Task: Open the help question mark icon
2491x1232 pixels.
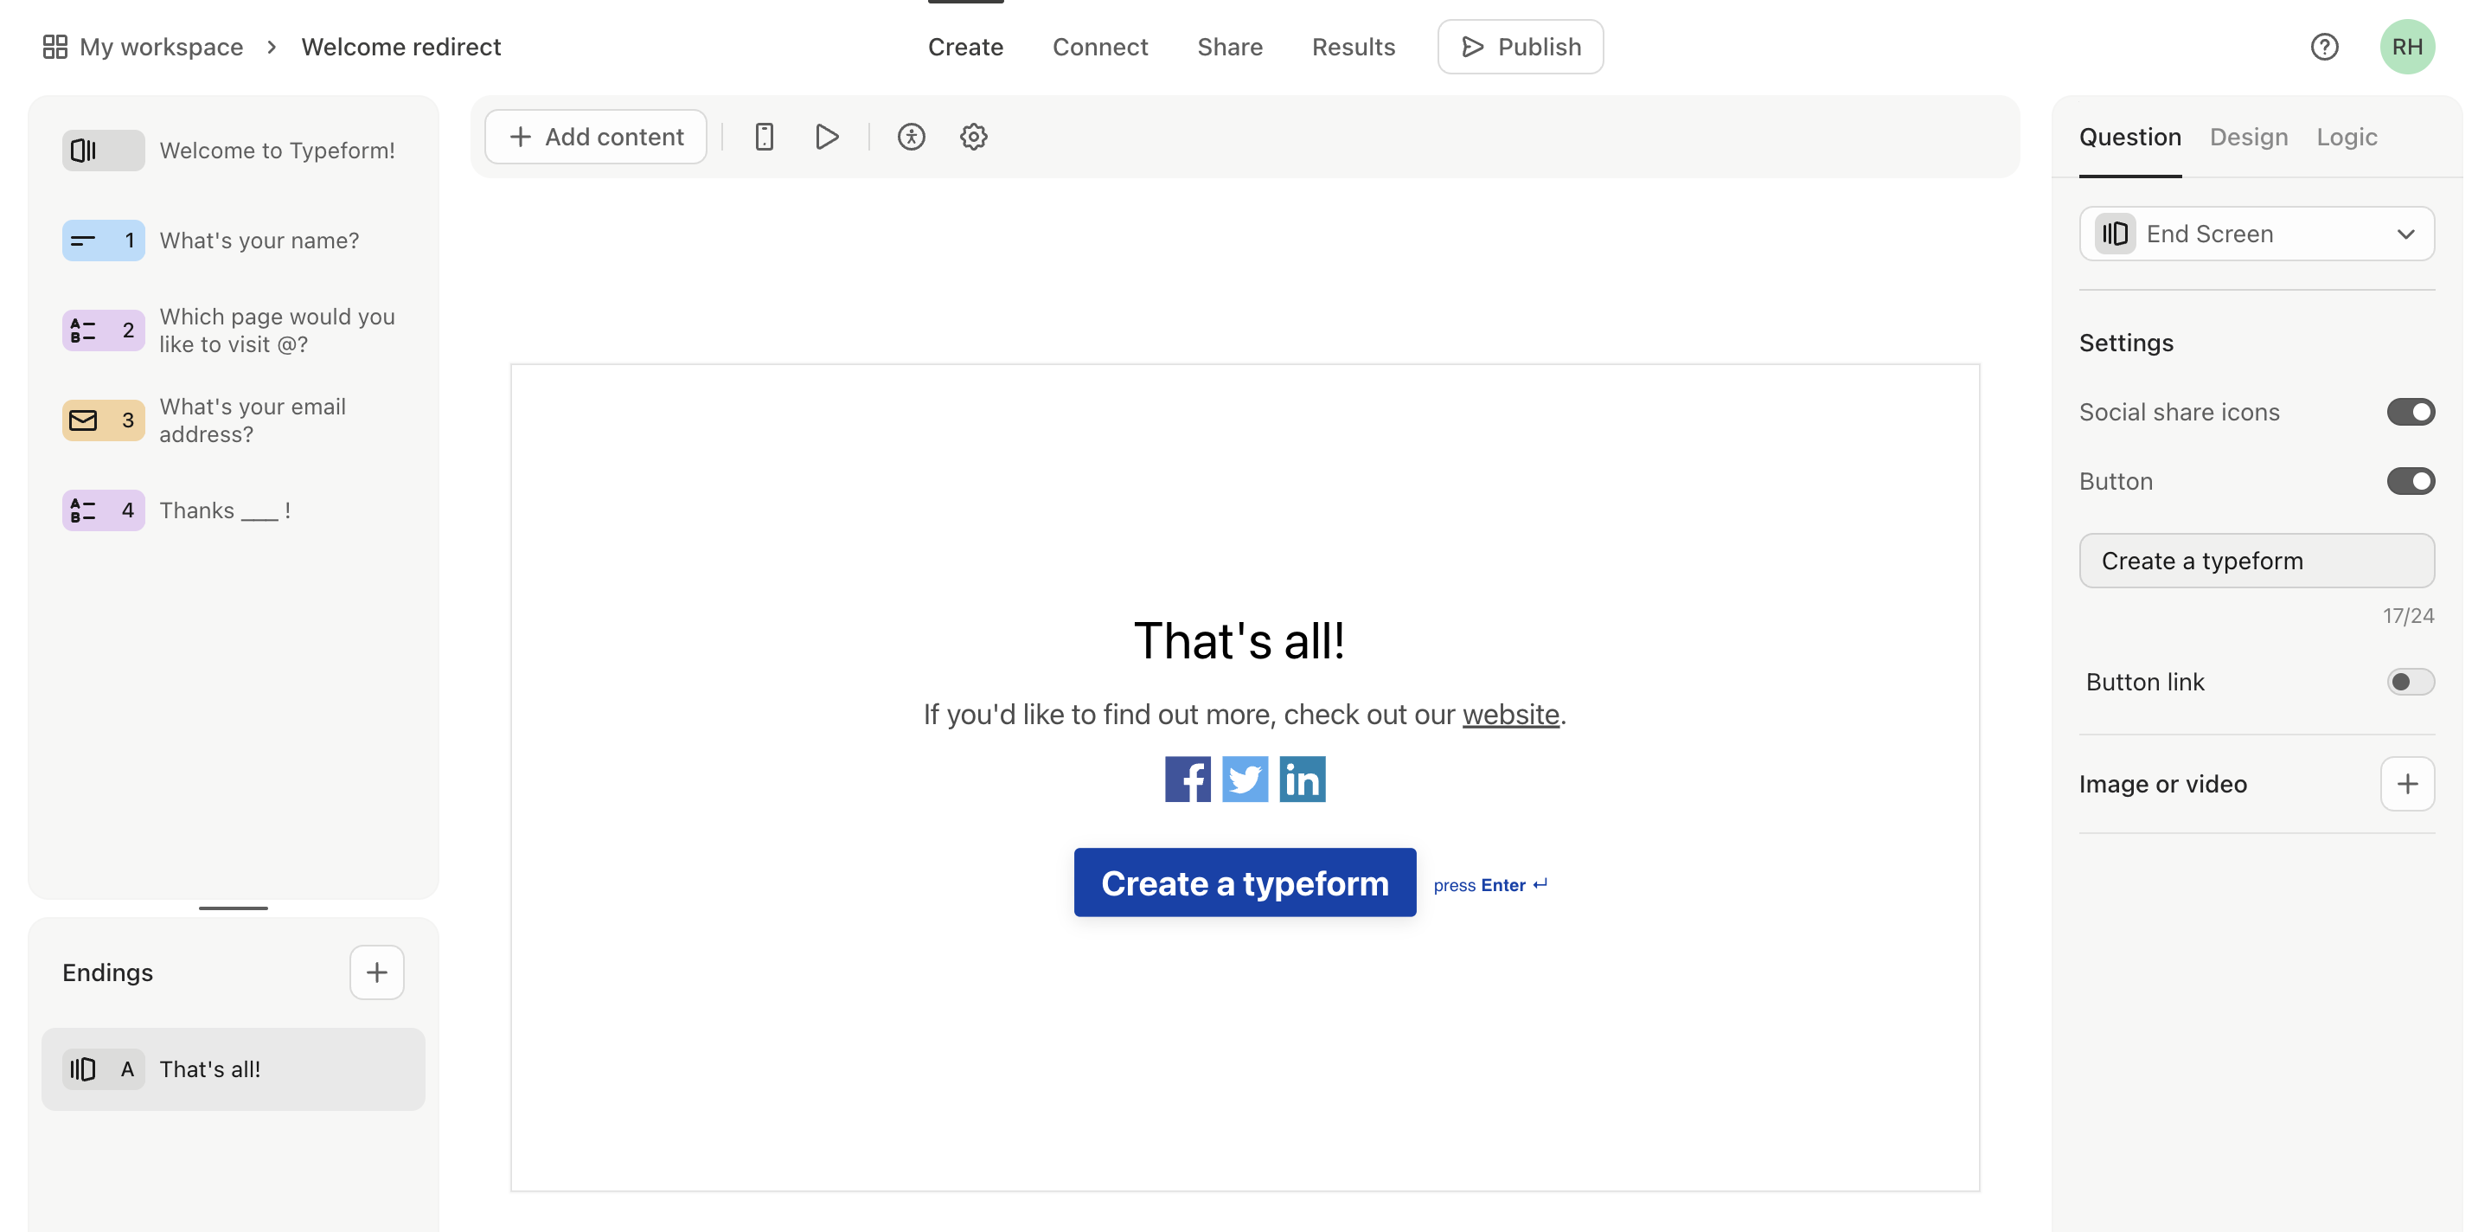Action: coord(2324,47)
